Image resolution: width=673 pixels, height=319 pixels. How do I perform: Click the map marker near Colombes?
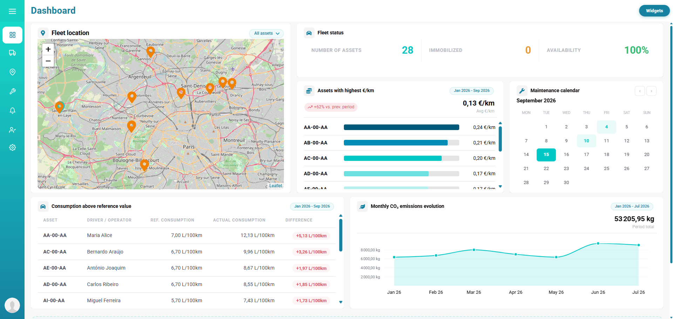pyautogui.click(x=132, y=97)
